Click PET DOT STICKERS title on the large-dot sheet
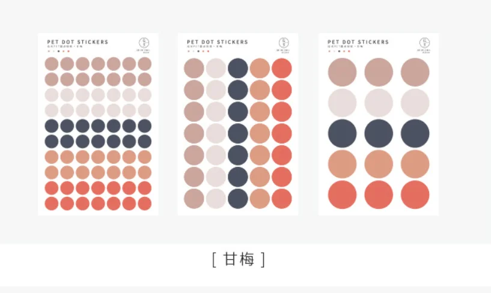Image resolution: width=491 pixels, height=293 pixels. [358, 42]
